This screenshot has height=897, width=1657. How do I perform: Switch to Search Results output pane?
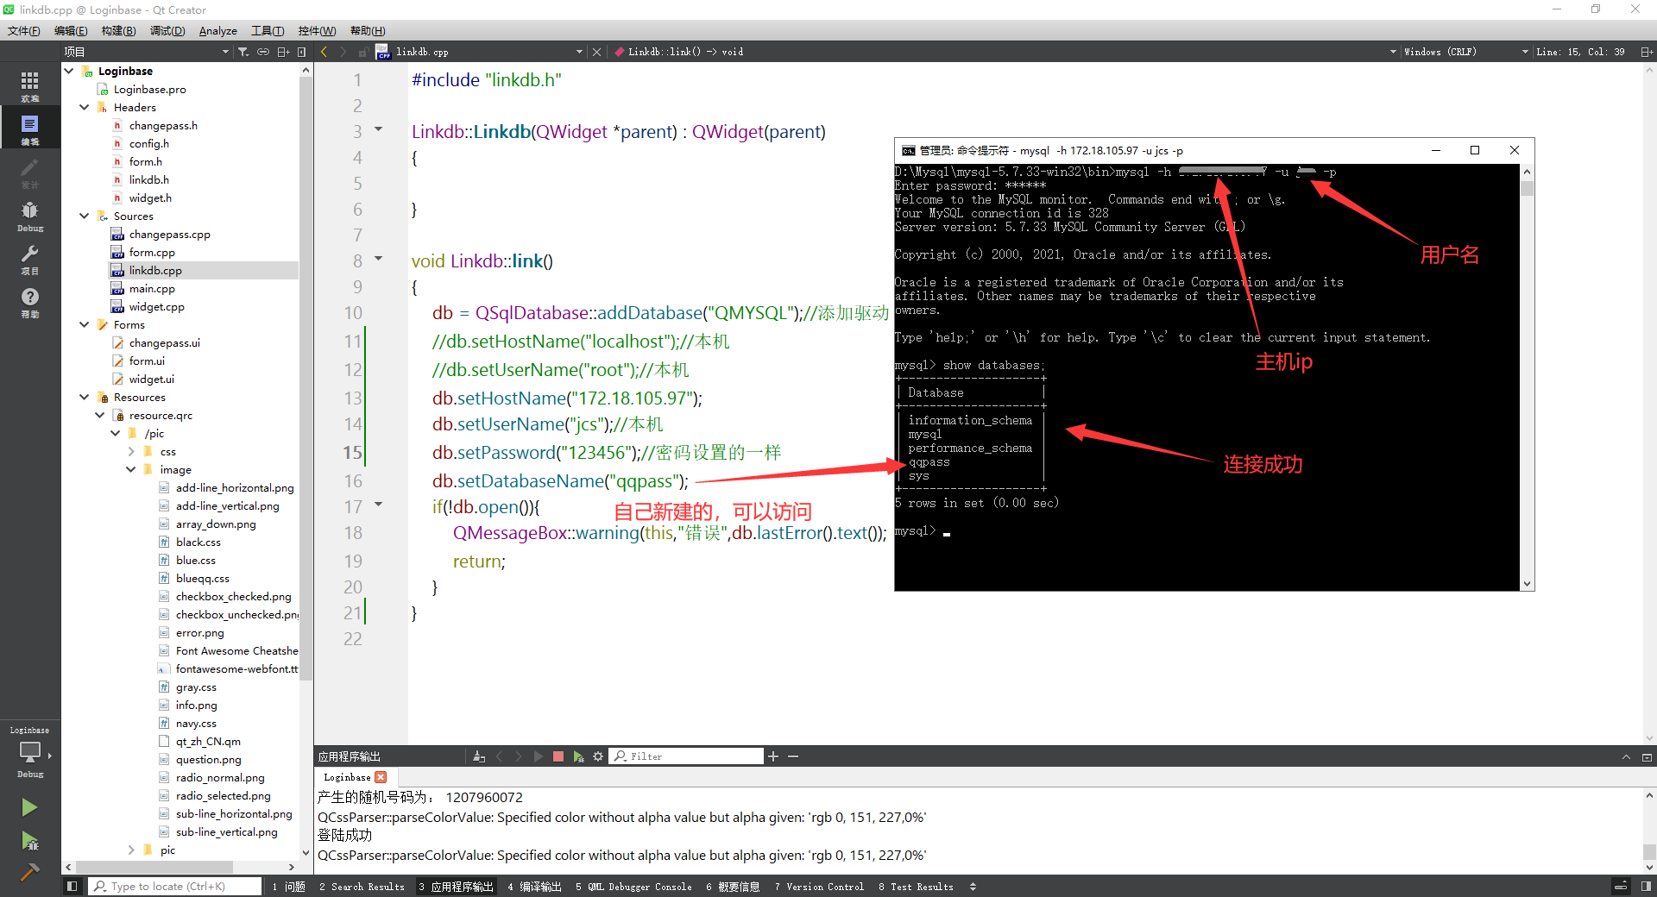pyautogui.click(x=362, y=887)
